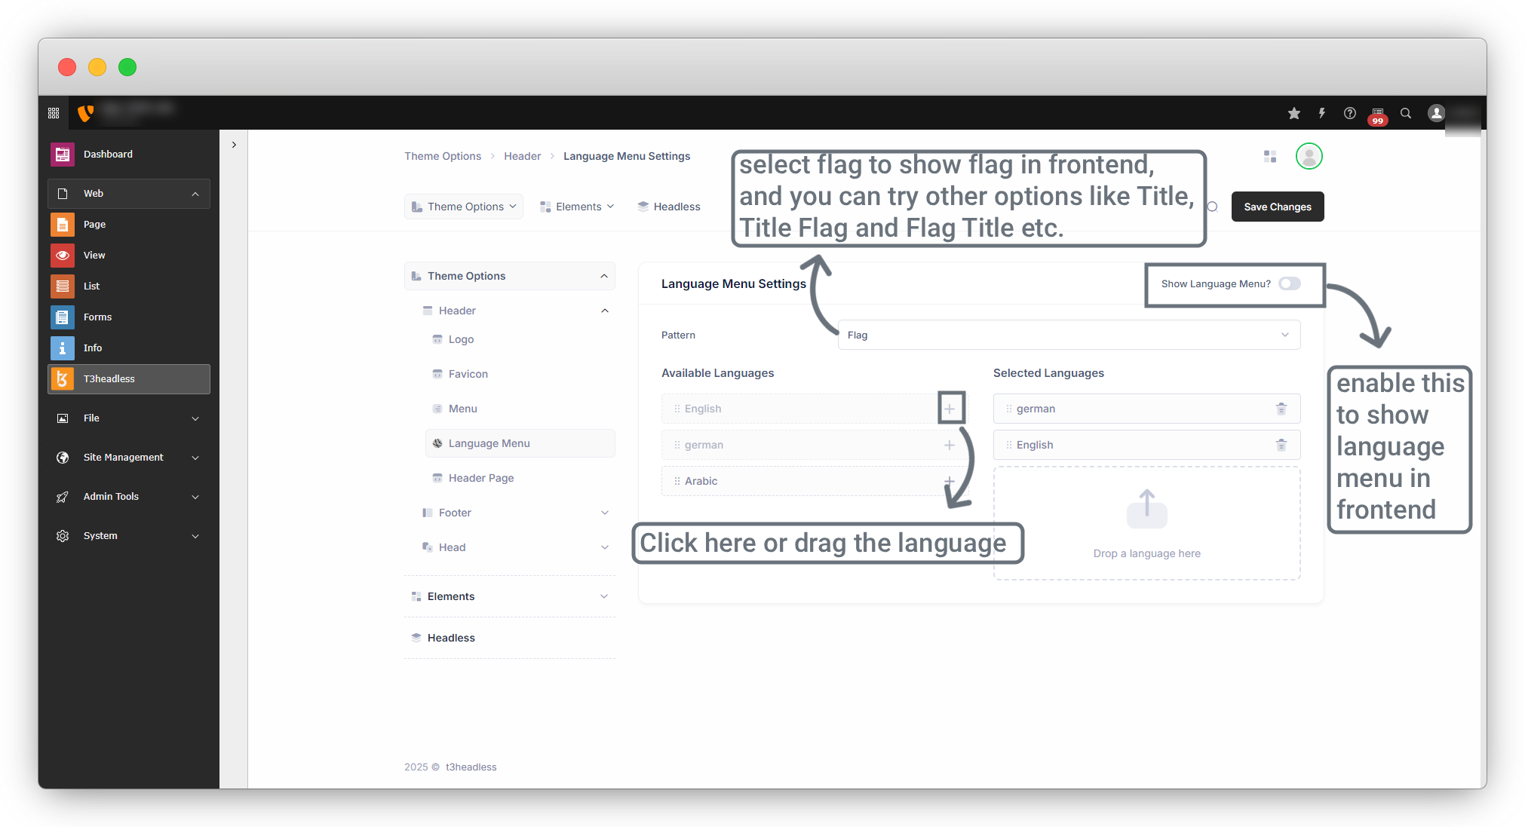This screenshot has height=827, width=1525.
Task: Click the Save Changes button
Action: (1277, 207)
